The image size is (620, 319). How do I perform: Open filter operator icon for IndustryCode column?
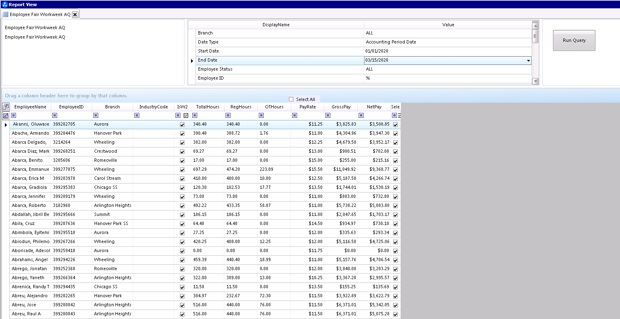tap(137, 116)
